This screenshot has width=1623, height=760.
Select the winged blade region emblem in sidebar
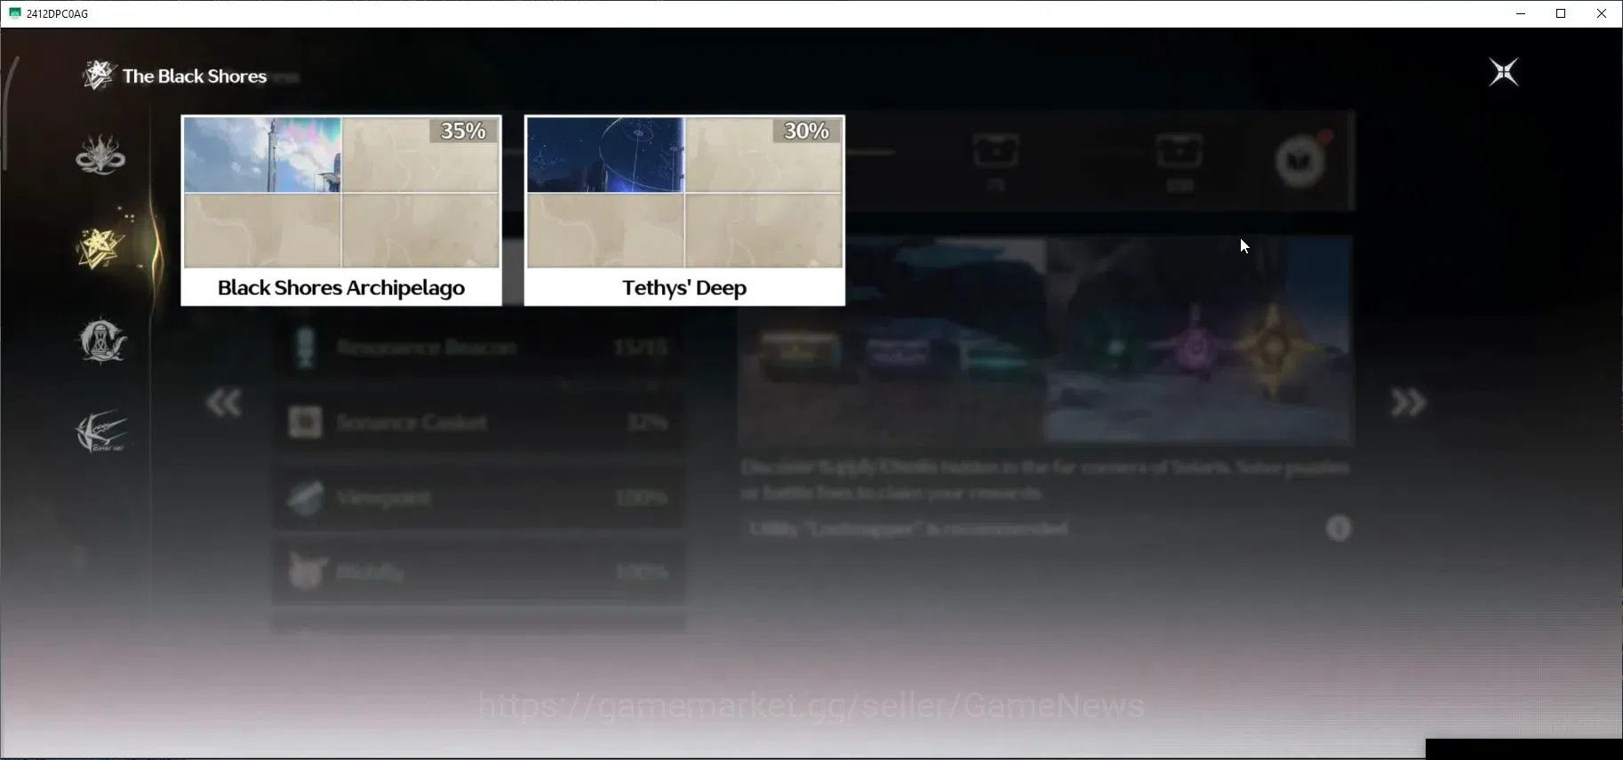[x=101, y=432]
